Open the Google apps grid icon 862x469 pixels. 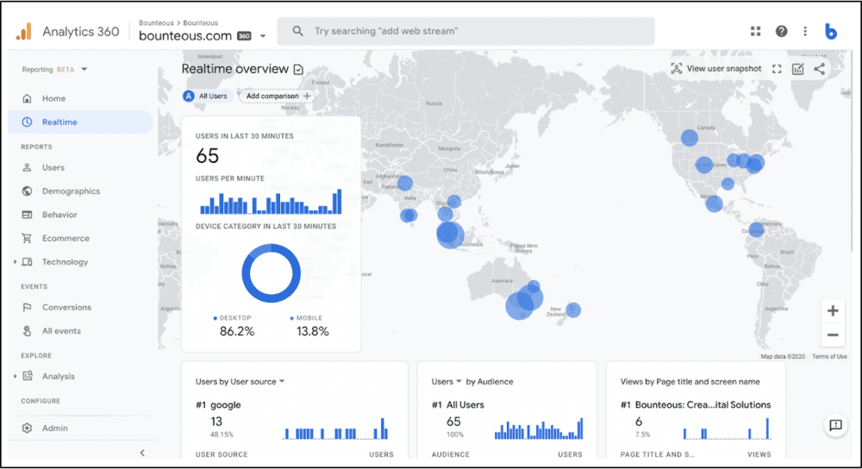pyautogui.click(x=755, y=31)
